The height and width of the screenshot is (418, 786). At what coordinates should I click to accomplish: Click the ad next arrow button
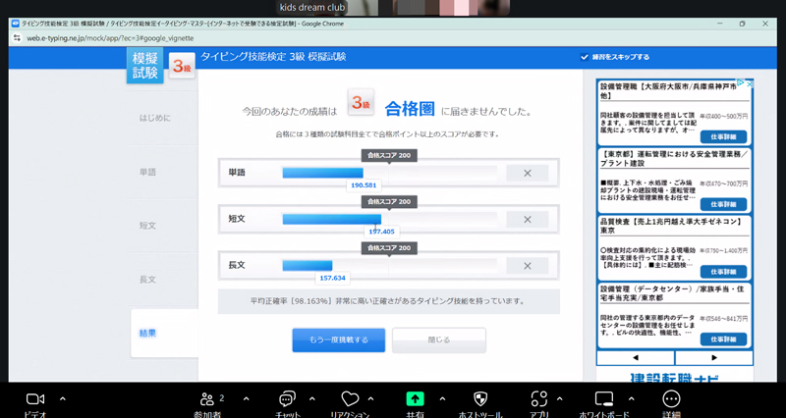[x=714, y=358]
